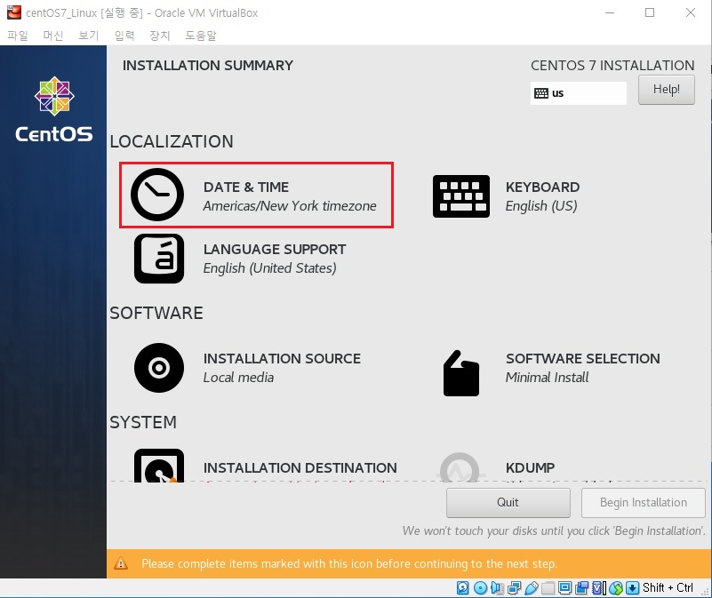Click VirtualBox audio indicator

pos(497,587)
